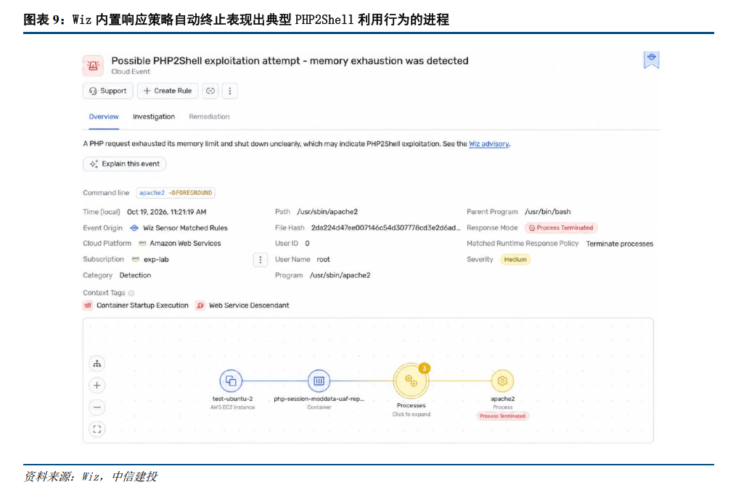Click parent program /usr/bin/bash
This screenshot has width=736, height=490.
coord(548,212)
